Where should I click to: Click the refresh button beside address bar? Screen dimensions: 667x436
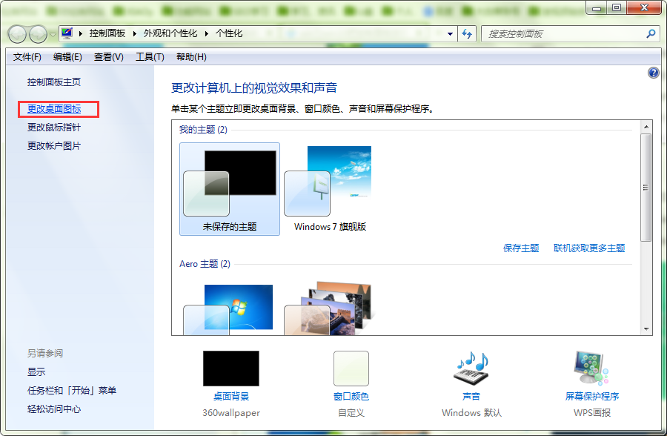click(x=467, y=34)
